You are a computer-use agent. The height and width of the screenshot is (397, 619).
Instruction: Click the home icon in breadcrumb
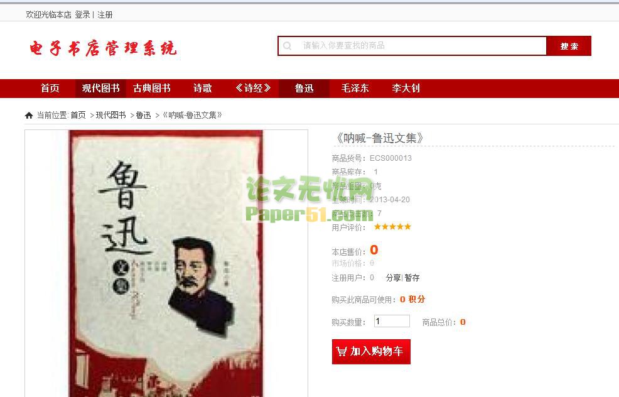coord(29,116)
